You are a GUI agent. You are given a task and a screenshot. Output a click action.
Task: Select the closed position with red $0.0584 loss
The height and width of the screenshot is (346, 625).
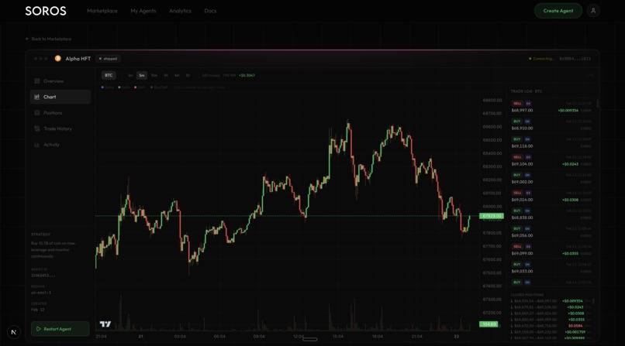(551, 326)
